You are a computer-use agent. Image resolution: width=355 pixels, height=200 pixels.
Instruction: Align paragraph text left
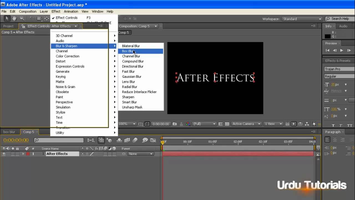[x=327, y=140]
